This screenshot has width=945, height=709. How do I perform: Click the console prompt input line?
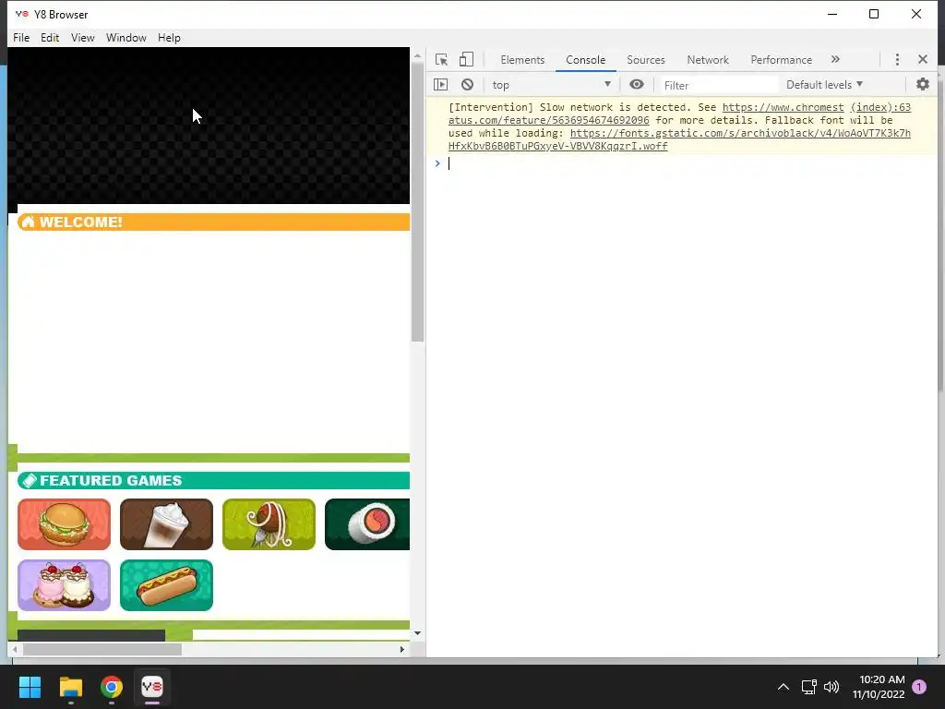pyautogui.click(x=687, y=163)
